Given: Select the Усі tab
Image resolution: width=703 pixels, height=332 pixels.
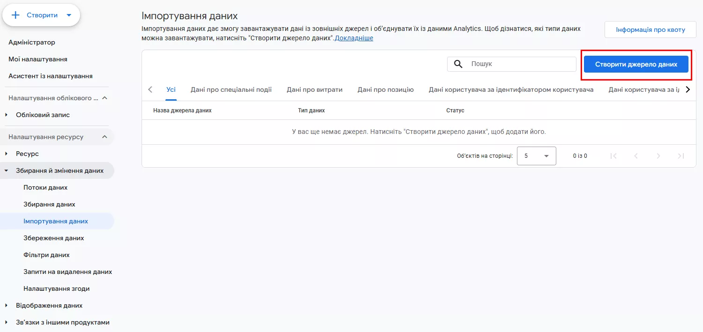Looking at the screenshot, I should pos(171,89).
